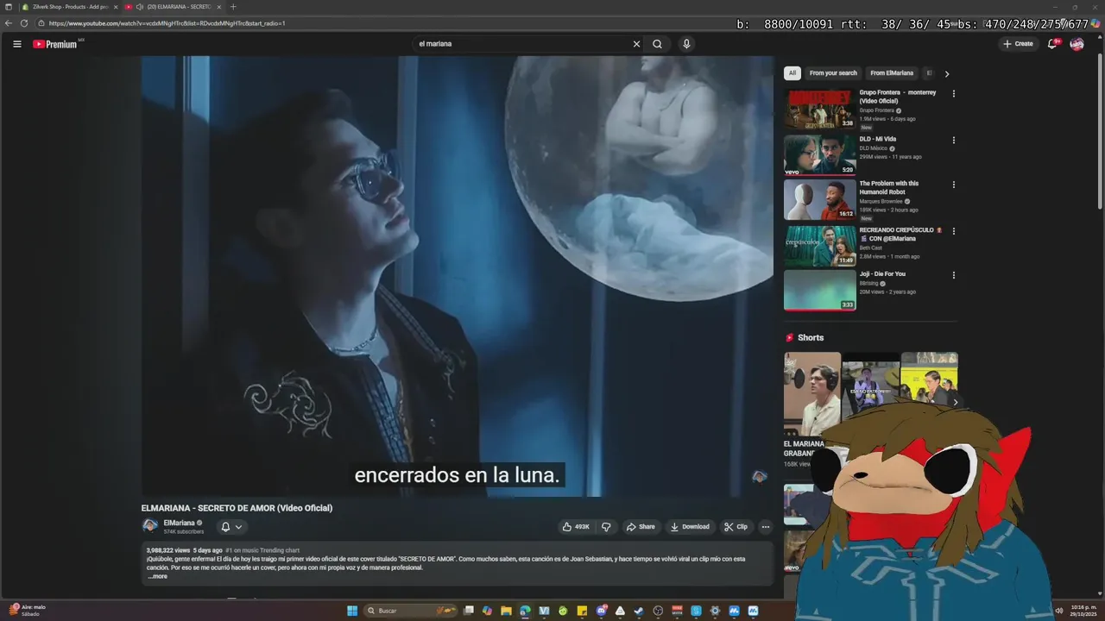The width and height of the screenshot is (1105, 621).
Task: Click the Download button
Action: coord(690,527)
